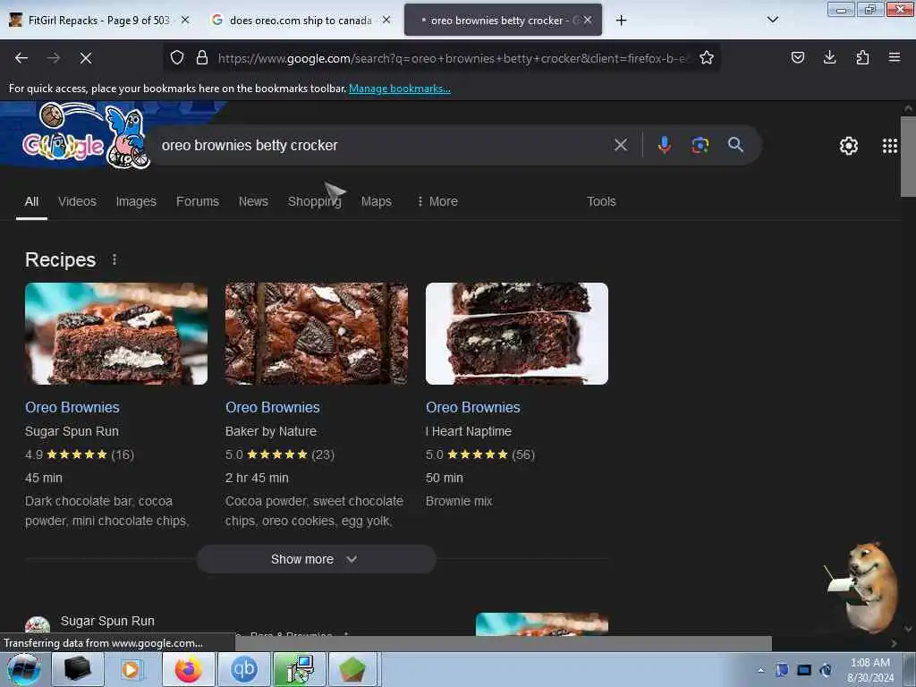Close the oreo brownies betty crocker tab
Viewport: 916px width, 687px height.
[x=588, y=20]
